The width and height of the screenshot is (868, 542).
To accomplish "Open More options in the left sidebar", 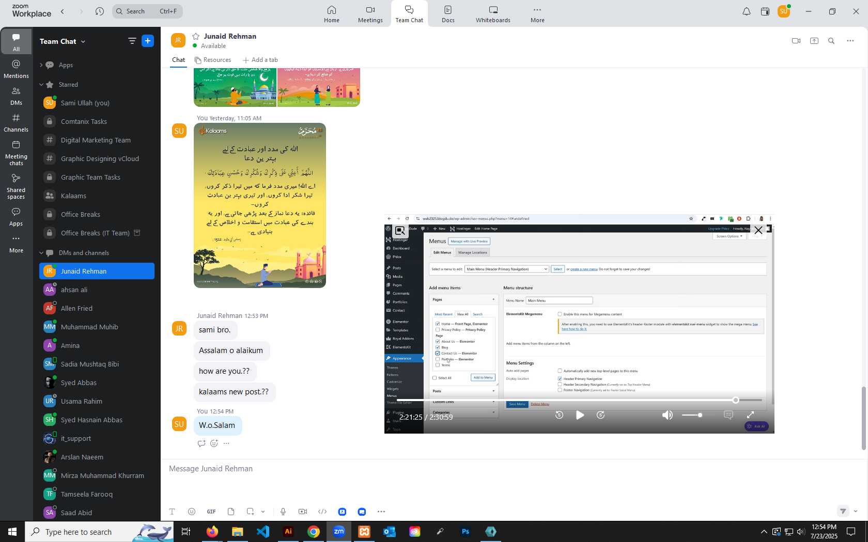I will point(16,244).
